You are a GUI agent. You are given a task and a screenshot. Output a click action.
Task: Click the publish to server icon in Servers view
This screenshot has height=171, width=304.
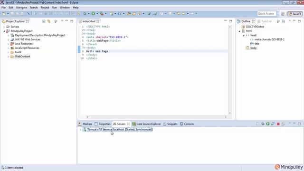coord(283,123)
